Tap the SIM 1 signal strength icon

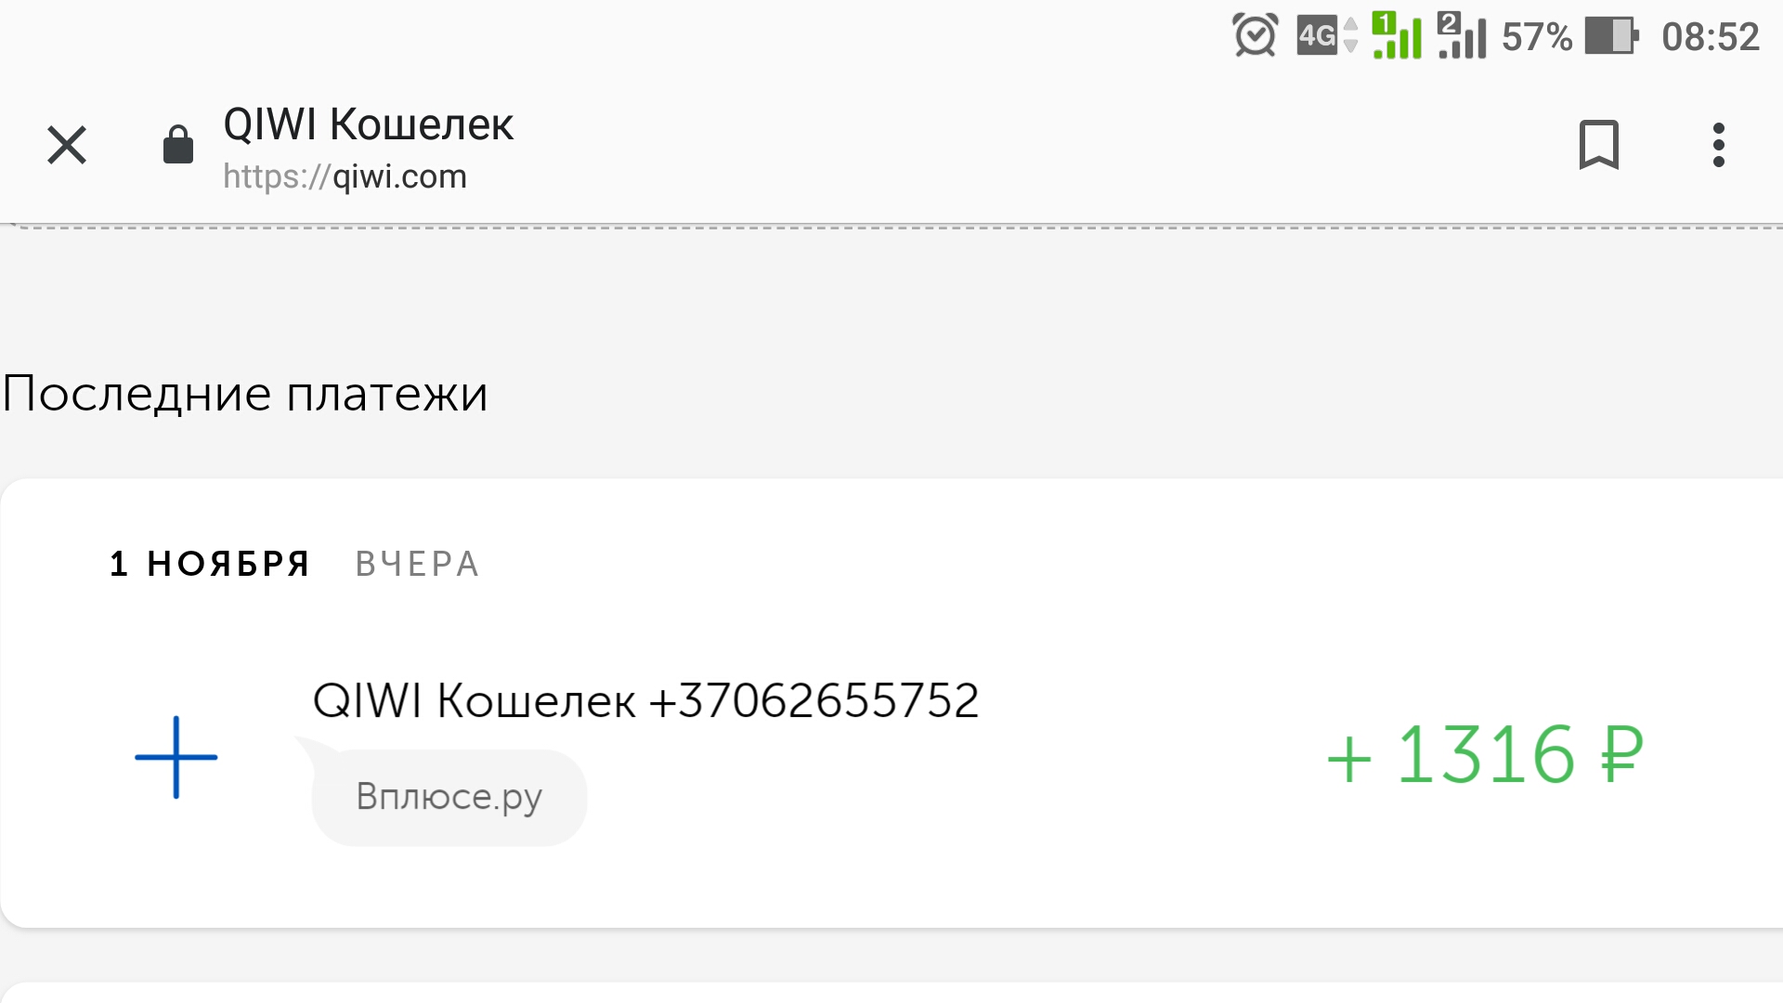tap(1397, 35)
